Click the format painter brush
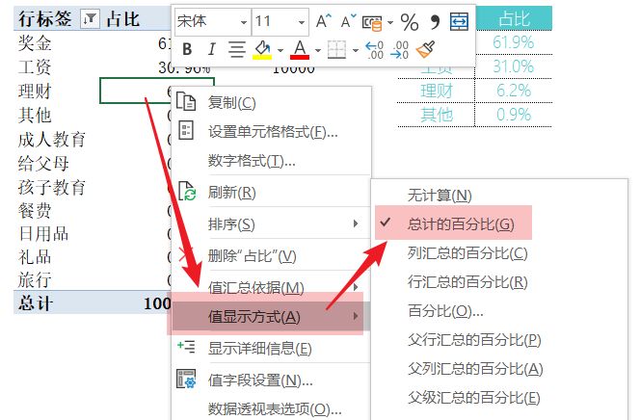The image size is (640, 420). point(425,49)
